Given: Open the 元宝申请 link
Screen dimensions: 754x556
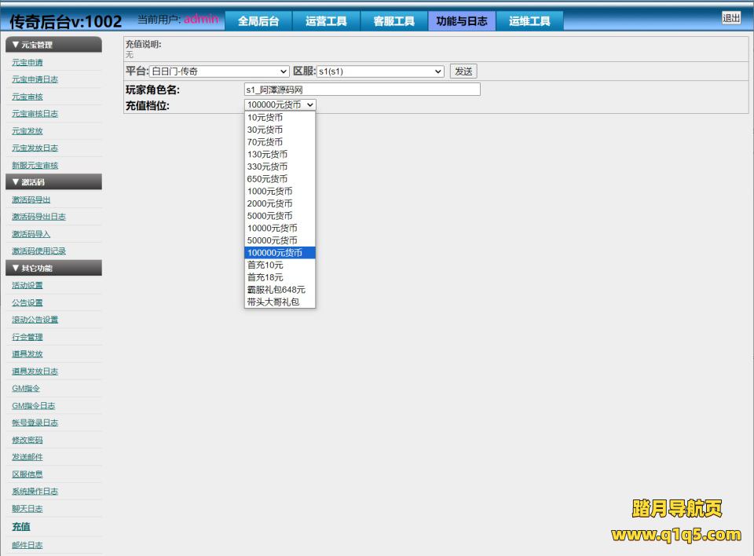Looking at the screenshot, I should tap(27, 62).
